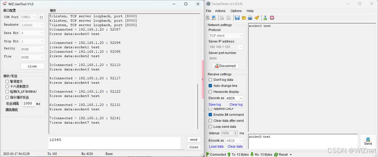Image resolution: width=378 pixels, height=157 pixels.
Task: Click the 发送间隔 field showing 1000
Action: (29, 103)
